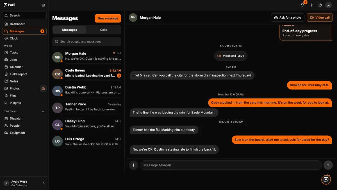Switch to the Messages tab
The height and width of the screenshot is (190, 337).
pyautogui.click(x=70, y=30)
